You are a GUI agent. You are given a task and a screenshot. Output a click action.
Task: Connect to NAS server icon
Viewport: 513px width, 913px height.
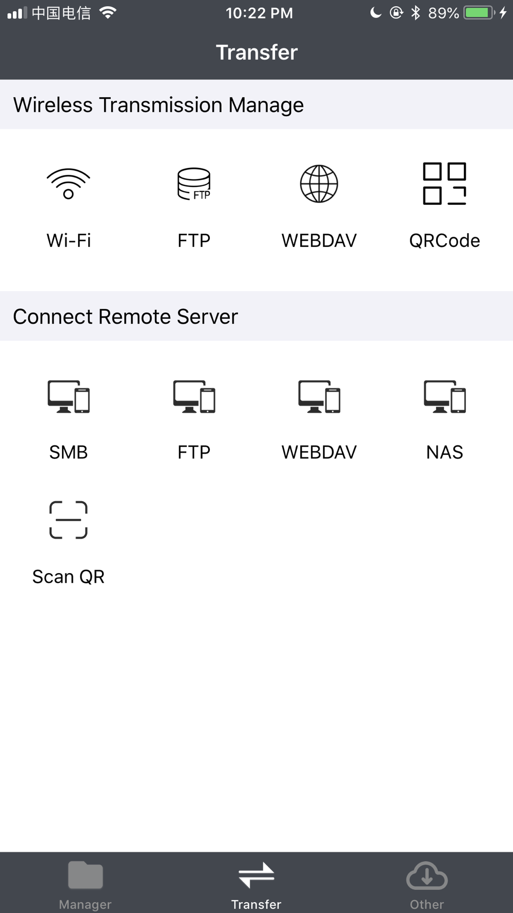(444, 396)
